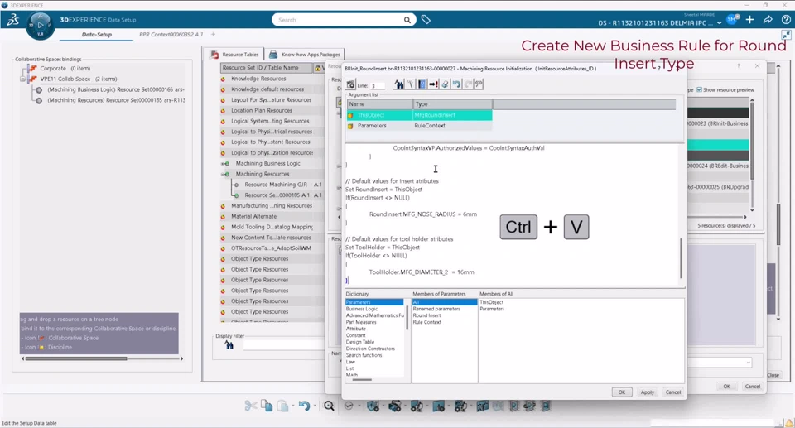Open the user avatar in top bar
The height and width of the screenshot is (428, 795).
(732, 20)
